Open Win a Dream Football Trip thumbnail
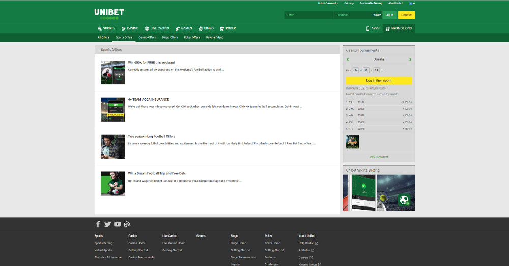The image size is (509, 266). click(x=113, y=184)
